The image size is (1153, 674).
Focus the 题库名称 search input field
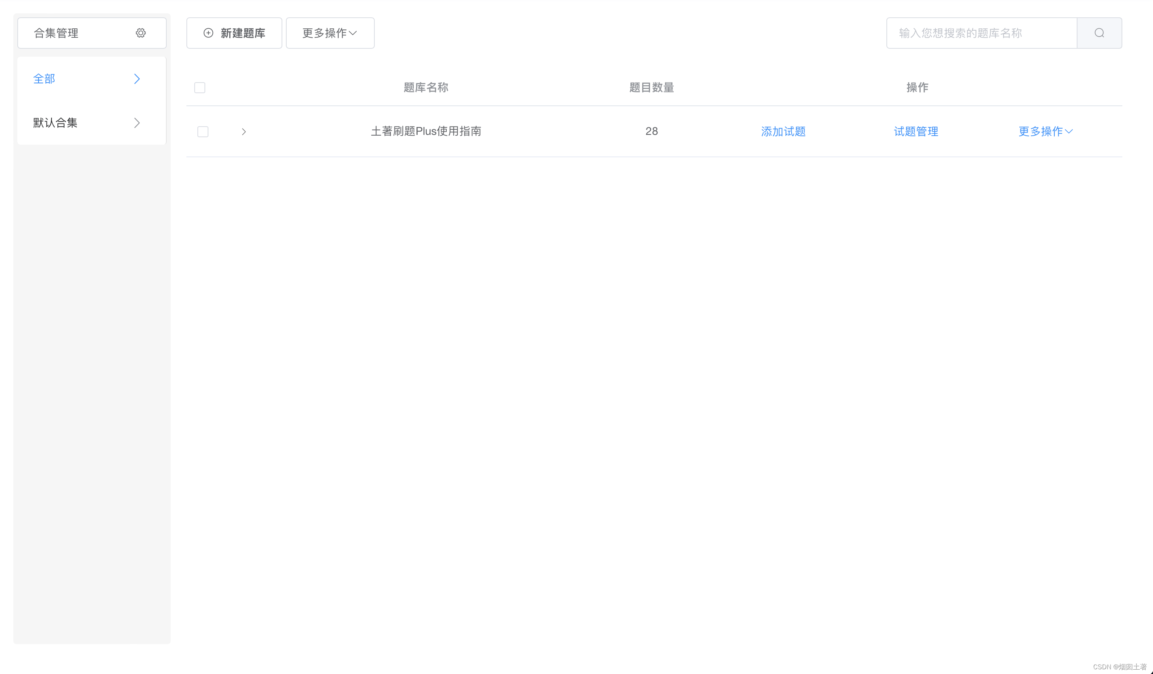point(981,33)
